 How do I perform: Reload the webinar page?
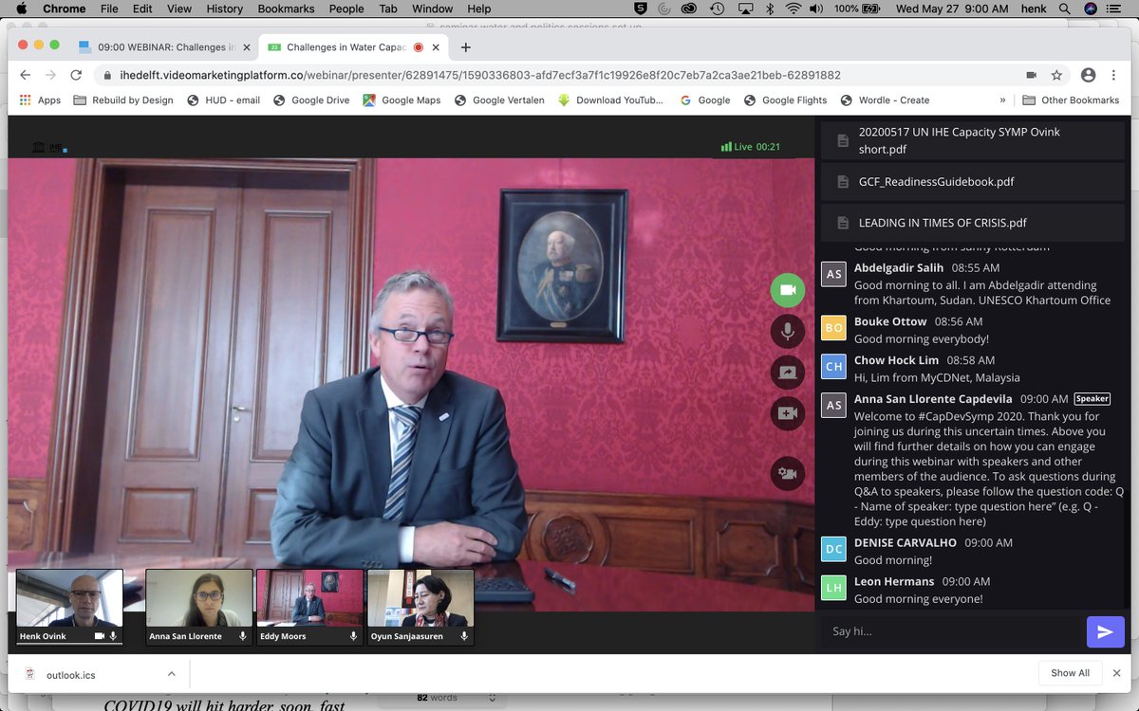(x=76, y=75)
